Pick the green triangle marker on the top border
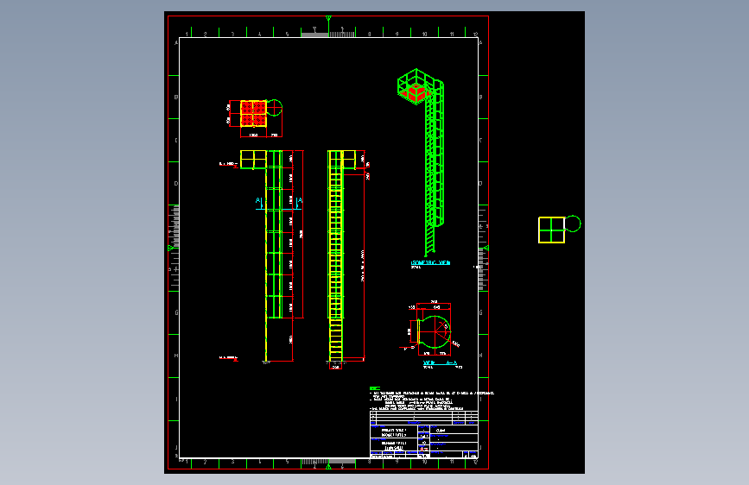This screenshot has width=749, height=485. pyautogui.click(x=328, y=18)
